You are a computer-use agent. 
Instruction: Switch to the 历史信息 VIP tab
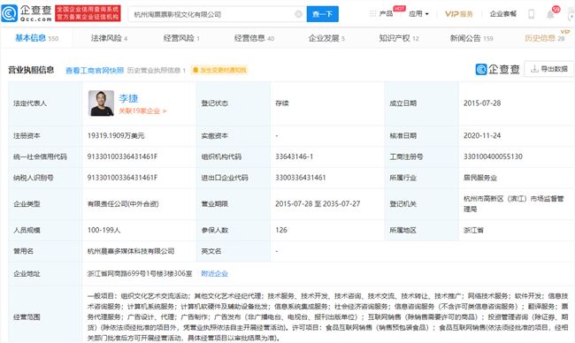click(x=545, y=38)
